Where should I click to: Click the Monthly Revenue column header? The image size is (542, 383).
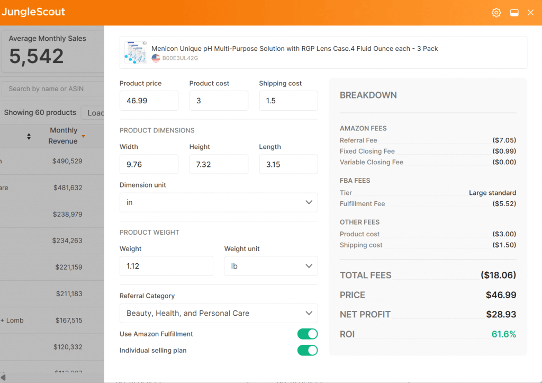tap(63, 136)
